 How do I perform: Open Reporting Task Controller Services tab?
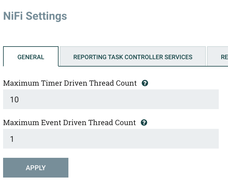[x=133, y=57]
